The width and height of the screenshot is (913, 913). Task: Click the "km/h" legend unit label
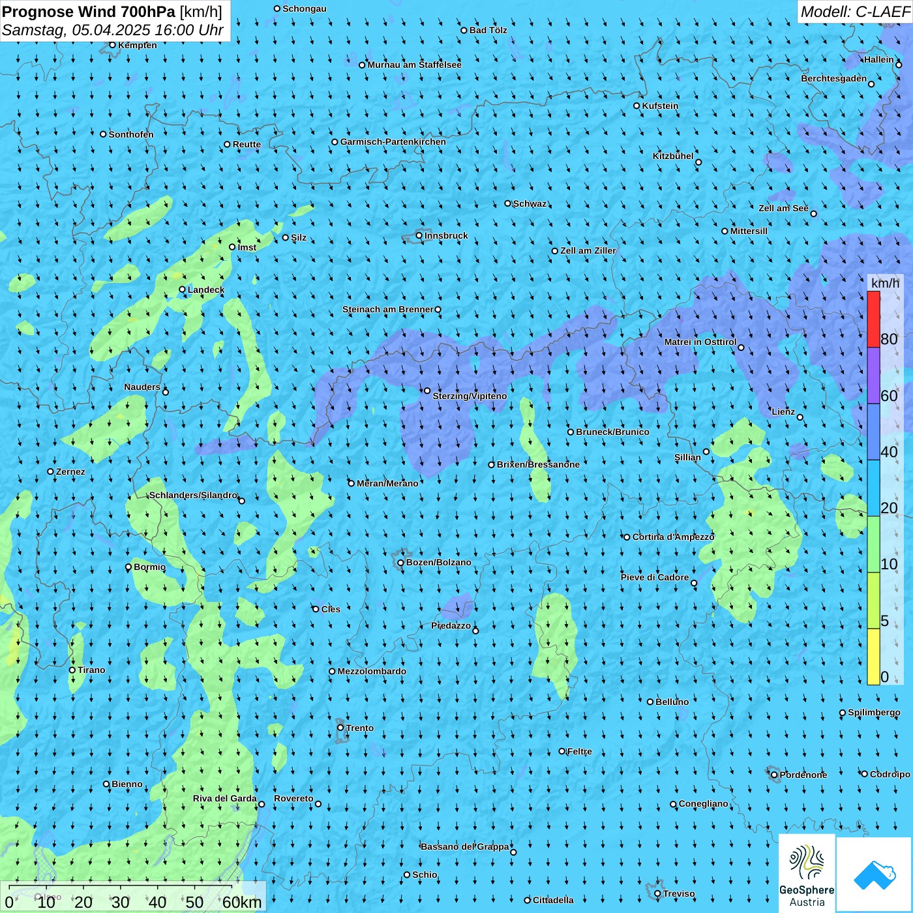[885, 283]
